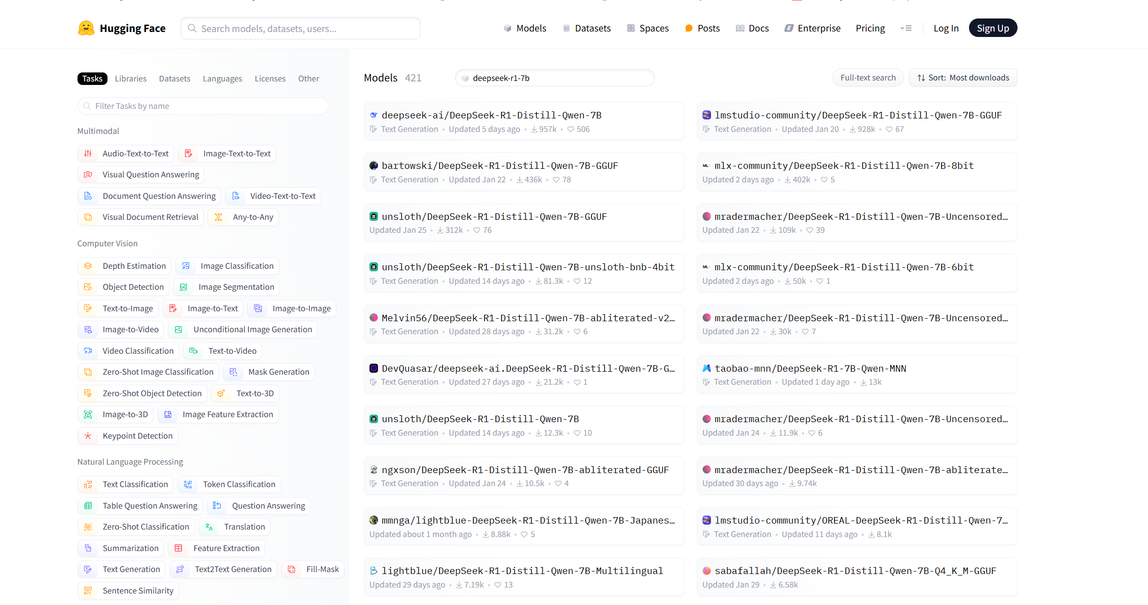Click the Token Classification icon
The height and width of the screenshot is (605, 1148).
tap(188, 484)
